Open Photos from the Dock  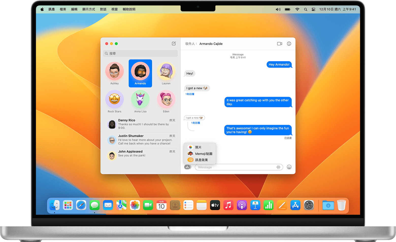[135, 205]
